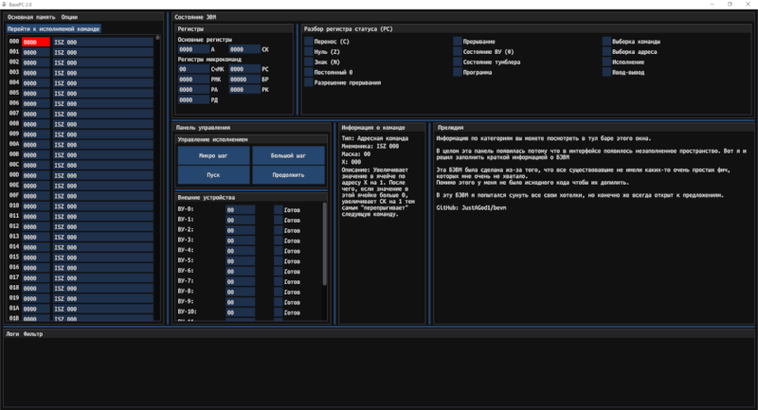Click the memory address label 01A

[14, 308]
